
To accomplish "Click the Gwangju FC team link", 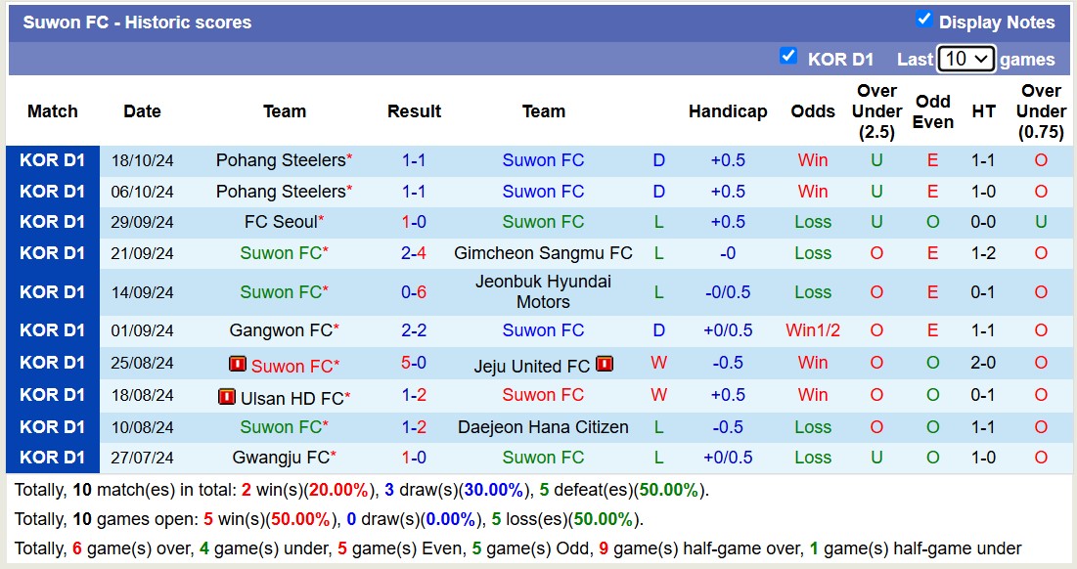I will (281, 458).
